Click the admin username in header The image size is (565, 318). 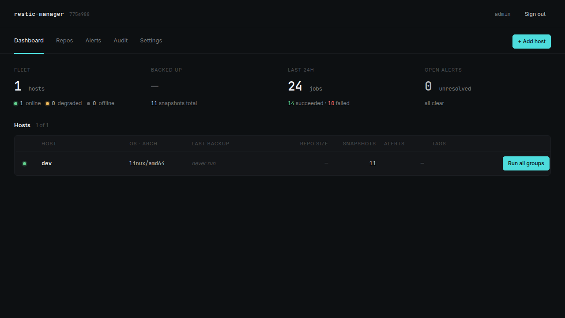(x=502, y=14)
